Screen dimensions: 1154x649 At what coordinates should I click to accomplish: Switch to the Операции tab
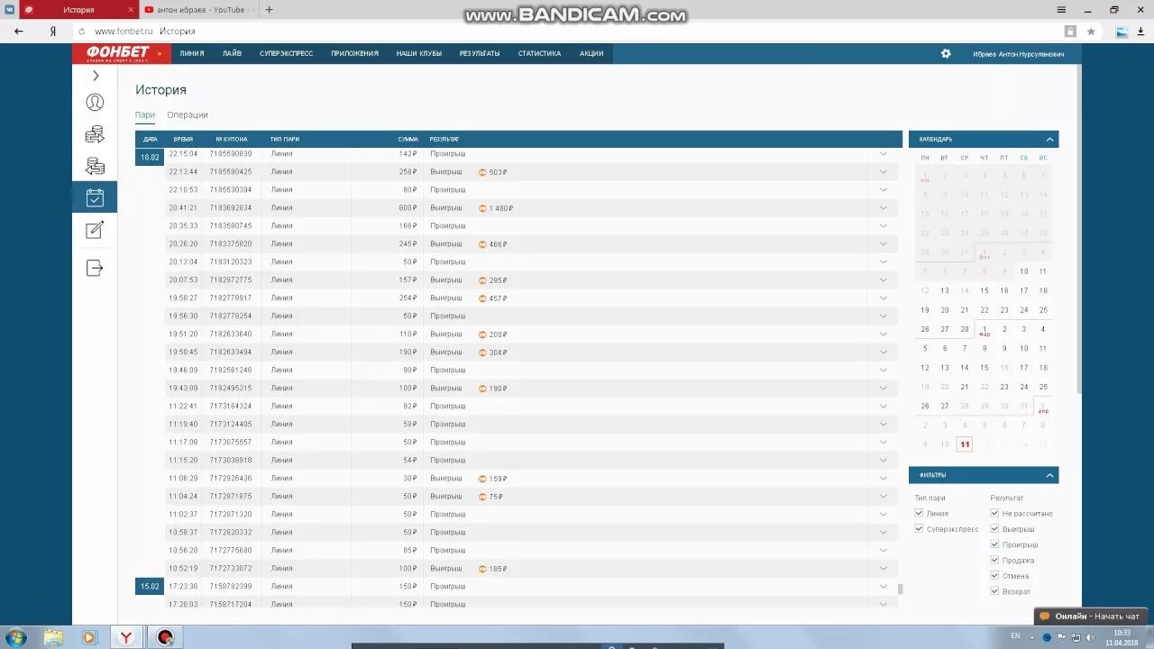tap(188, 114)
